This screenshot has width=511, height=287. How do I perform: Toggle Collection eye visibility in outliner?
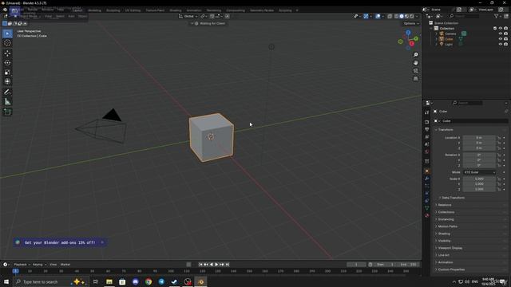[501, 29]
